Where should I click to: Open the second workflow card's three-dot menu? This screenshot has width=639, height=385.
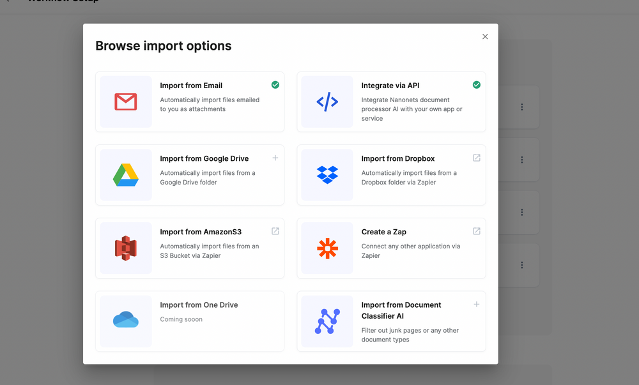[x=522, y=159]
